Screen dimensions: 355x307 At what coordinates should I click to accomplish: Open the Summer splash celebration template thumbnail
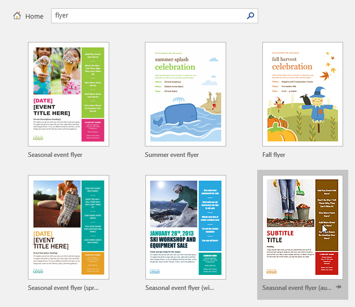pos(185,94)
